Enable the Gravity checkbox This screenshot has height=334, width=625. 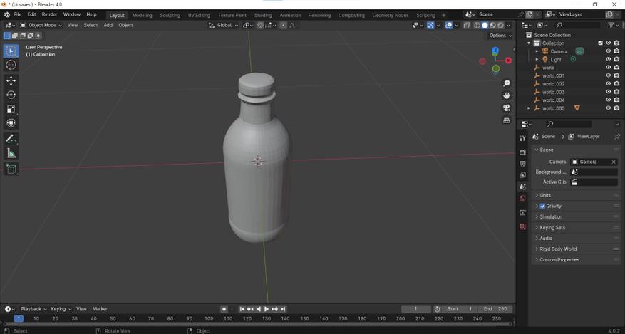coord(542,206)
